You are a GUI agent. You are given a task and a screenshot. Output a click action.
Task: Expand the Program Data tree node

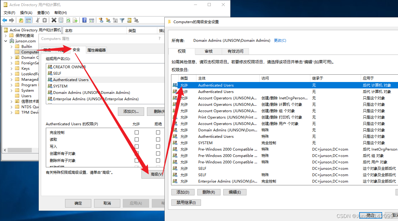[11, 85]
